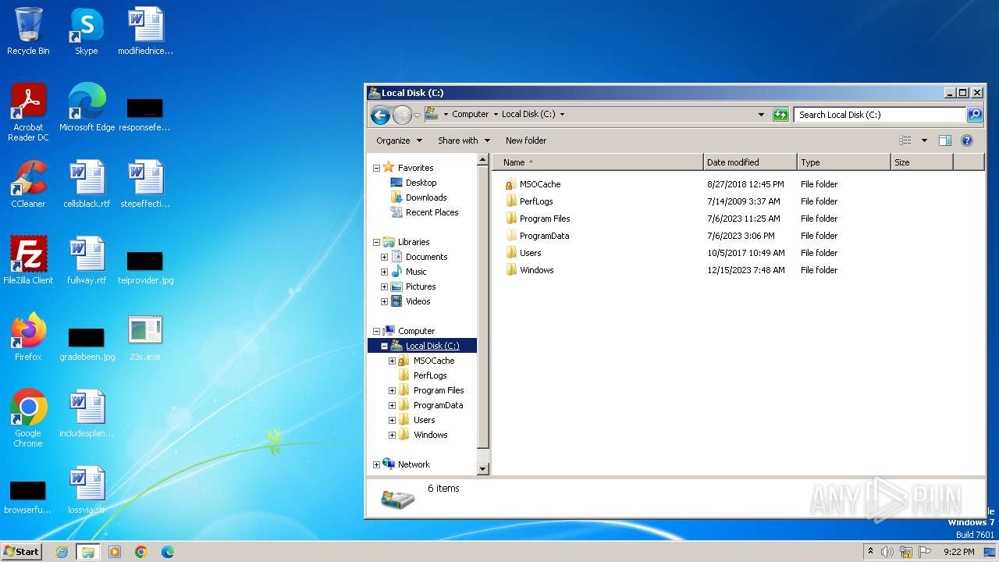Screen dimensions: 999x562
Task: Click the taskbar clock showing 9:22 PM
Action: pos(958,552)
